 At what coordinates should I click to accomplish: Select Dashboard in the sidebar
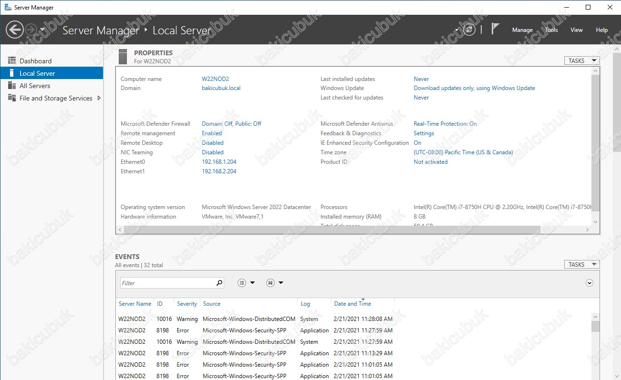52,61
